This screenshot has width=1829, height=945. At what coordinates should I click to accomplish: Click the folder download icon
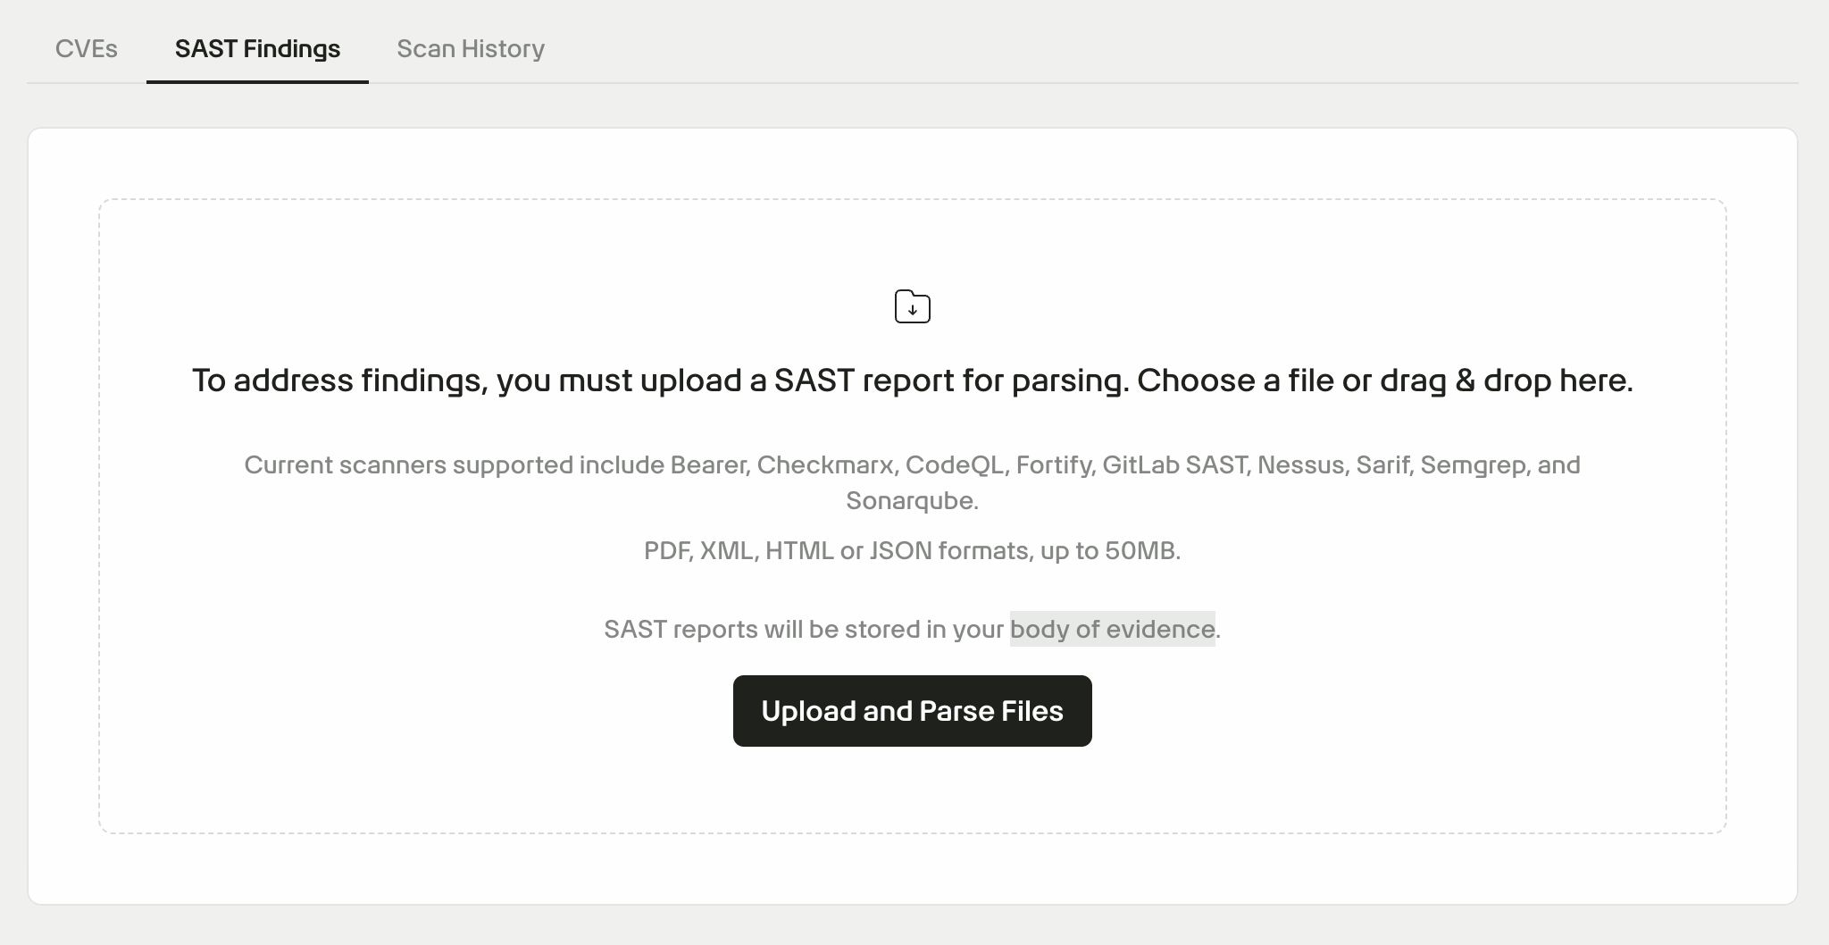[913, 306]
